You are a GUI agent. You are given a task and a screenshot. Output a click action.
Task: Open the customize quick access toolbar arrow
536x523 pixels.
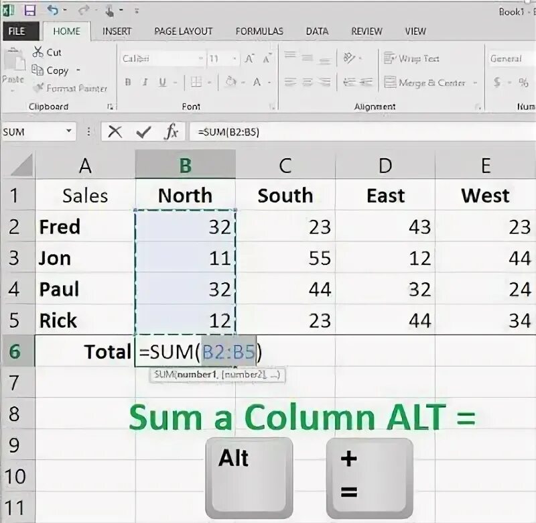[x=137, y=11]
